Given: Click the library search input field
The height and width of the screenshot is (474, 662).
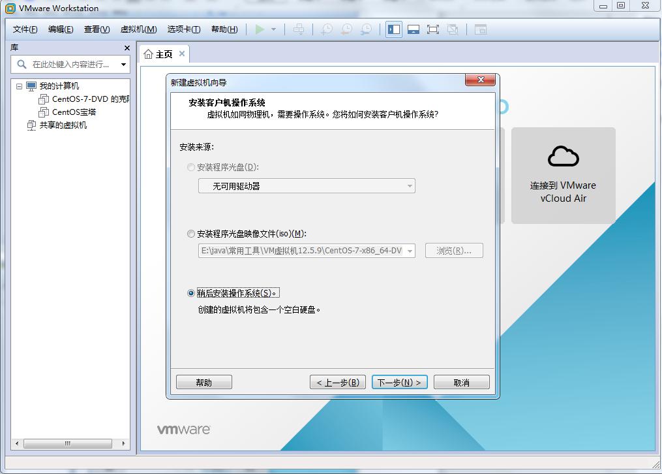Looking at the screenshot, I should pyautogui.click(x=70, y=64).
